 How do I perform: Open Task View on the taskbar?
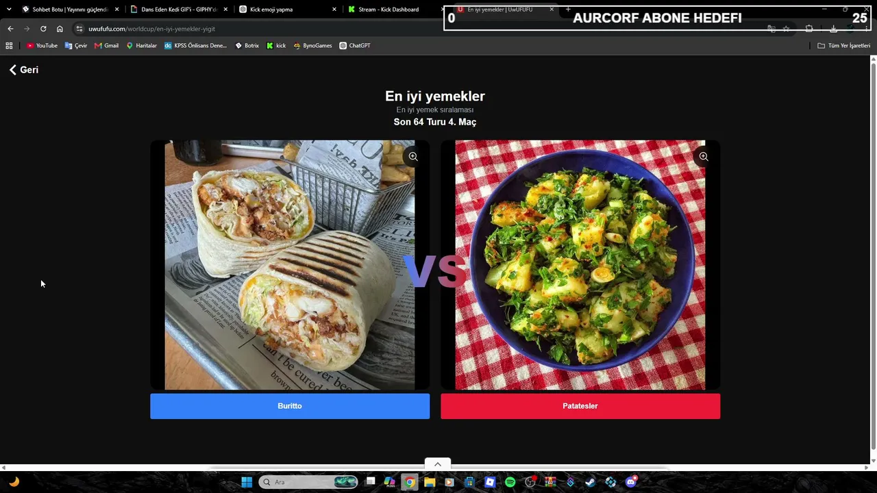[x=371, y=482]
